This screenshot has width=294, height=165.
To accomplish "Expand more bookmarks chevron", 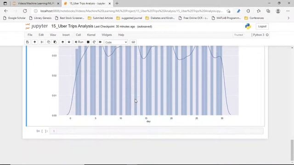I will [x=288, y=18].
